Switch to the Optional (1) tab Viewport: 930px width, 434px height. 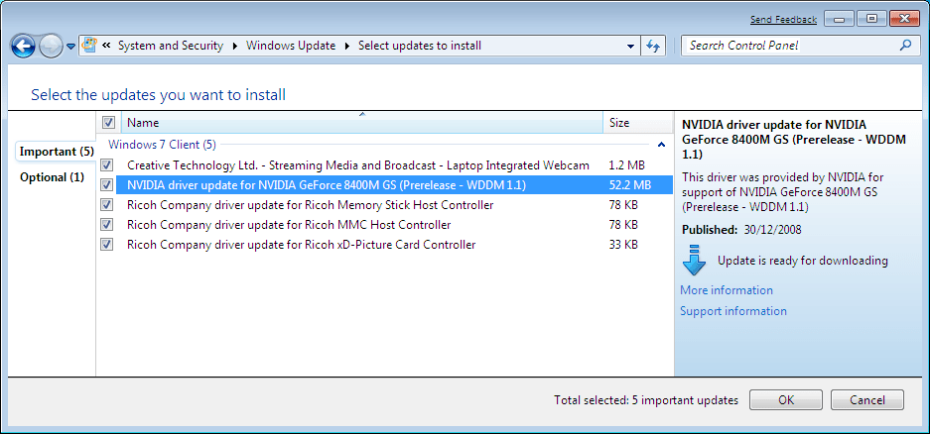pyautogui.click(x=52, y=177)
